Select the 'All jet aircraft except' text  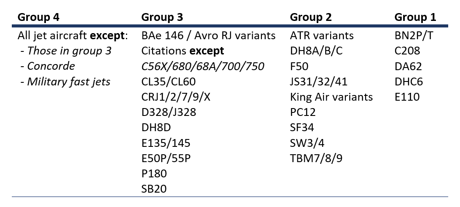73,36
